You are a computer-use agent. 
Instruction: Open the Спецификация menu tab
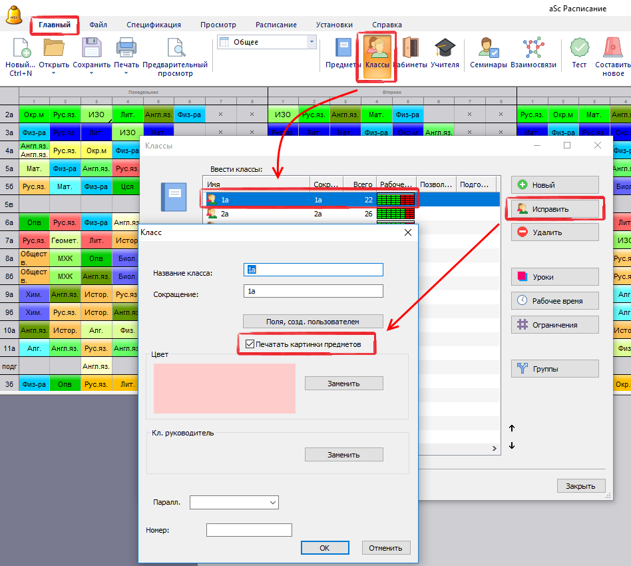(154, 25)
